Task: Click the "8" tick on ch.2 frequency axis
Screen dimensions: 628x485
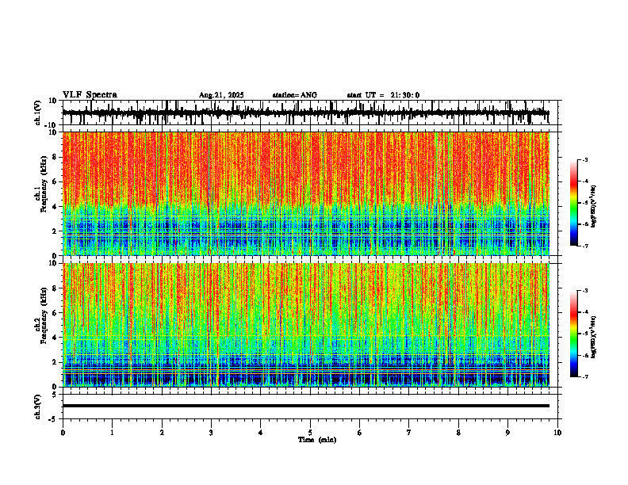Action: coord(56,288)
